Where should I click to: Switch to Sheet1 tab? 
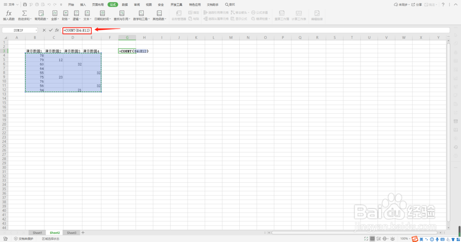tap(37, 233)
